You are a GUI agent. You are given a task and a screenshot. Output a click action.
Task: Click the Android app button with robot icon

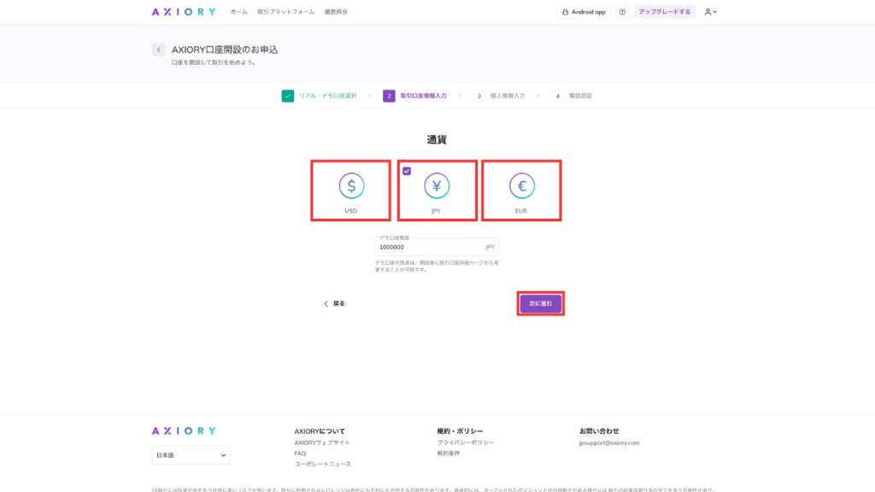click(584, 12)
